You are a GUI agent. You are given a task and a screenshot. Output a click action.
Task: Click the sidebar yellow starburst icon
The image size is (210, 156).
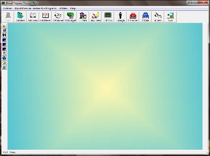pyautogui.click(x=4, y=63)
